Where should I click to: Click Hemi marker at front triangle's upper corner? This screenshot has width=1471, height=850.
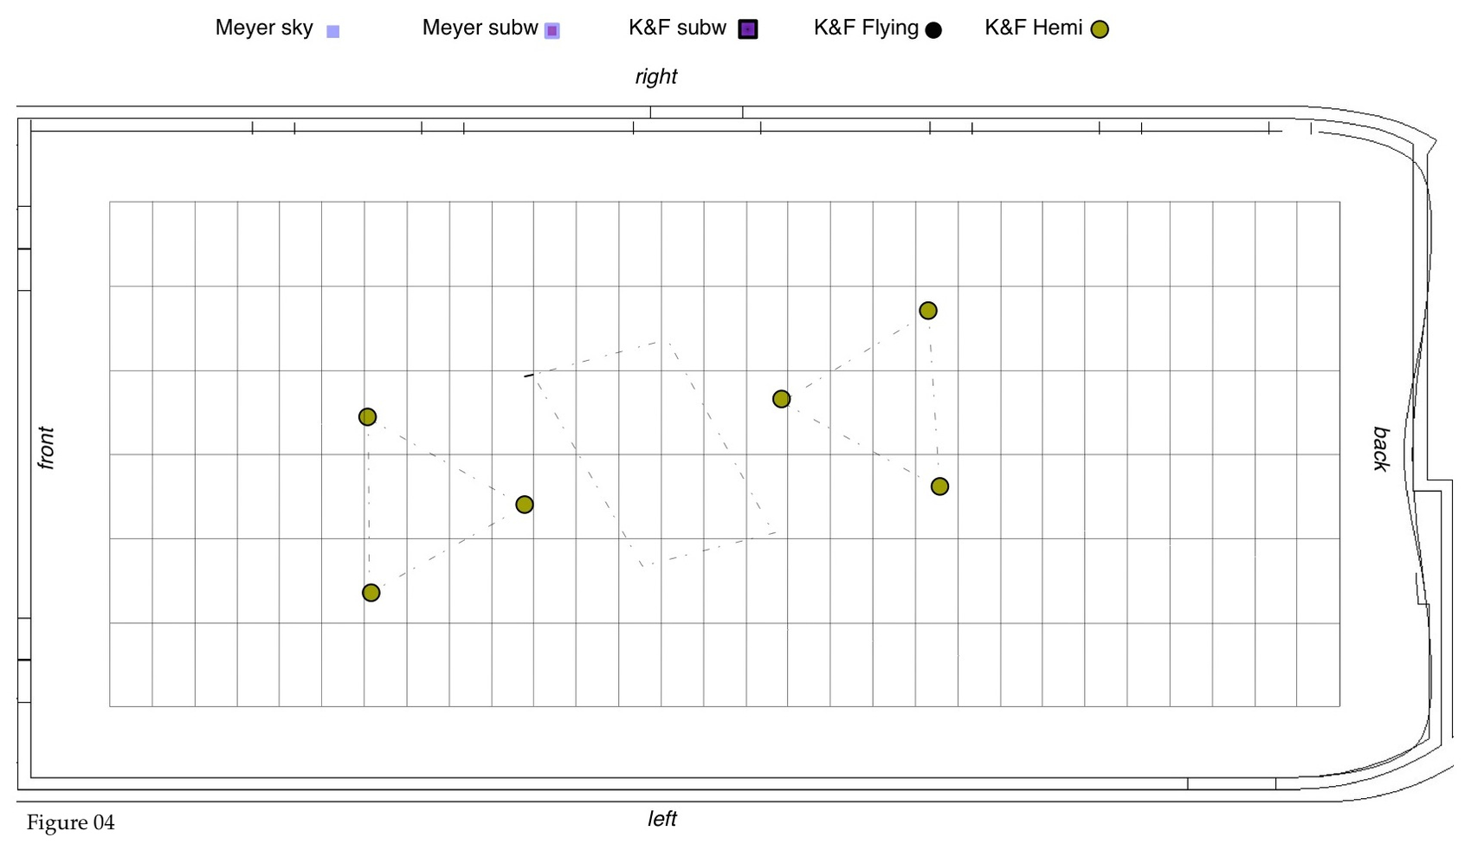point(367,417)
